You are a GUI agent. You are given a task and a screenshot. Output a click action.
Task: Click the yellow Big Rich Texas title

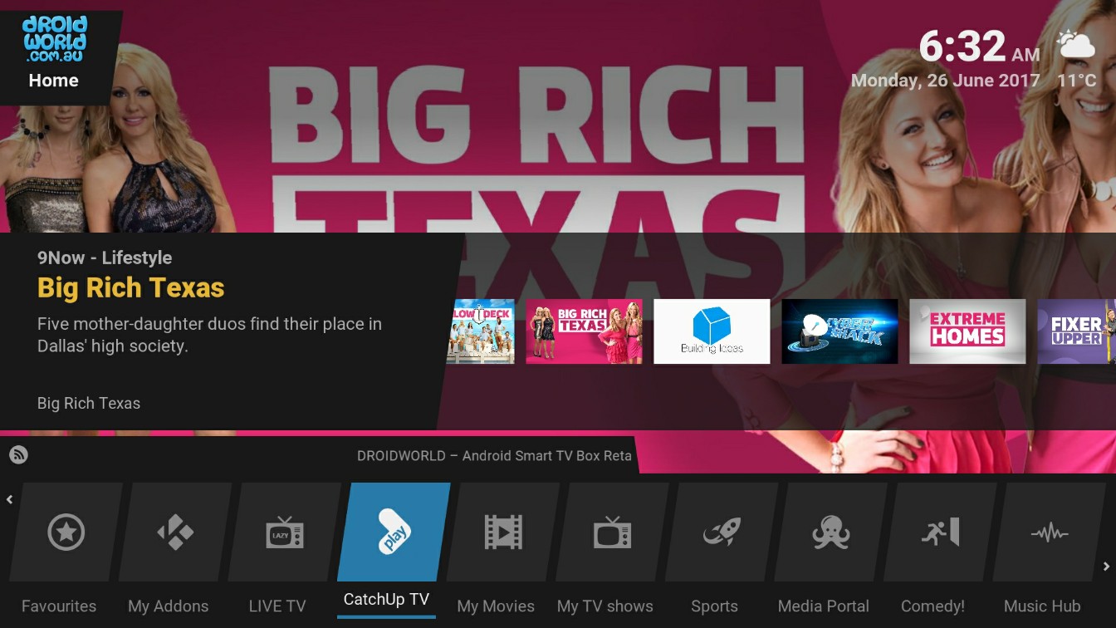(131, 287)
